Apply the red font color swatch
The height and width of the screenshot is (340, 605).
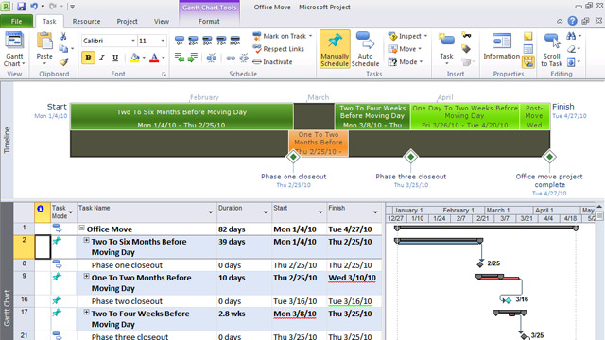154,58
